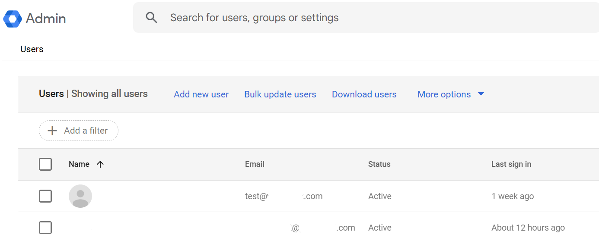
Task: Open the test@ user email row
Action: click(284, 196)
